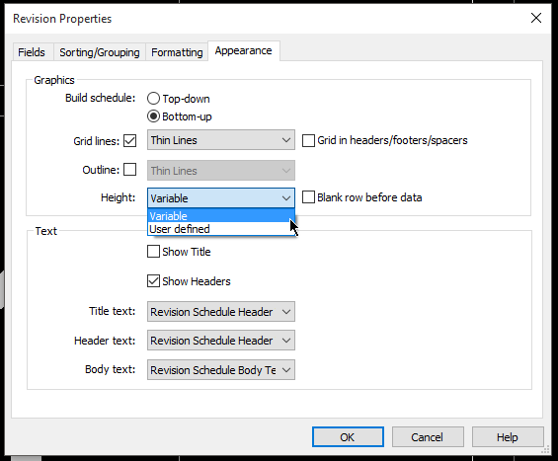This screenshot has width=558, height=461.
Task: Close the Revision Properties dialog
Action: tap(536, 18)
